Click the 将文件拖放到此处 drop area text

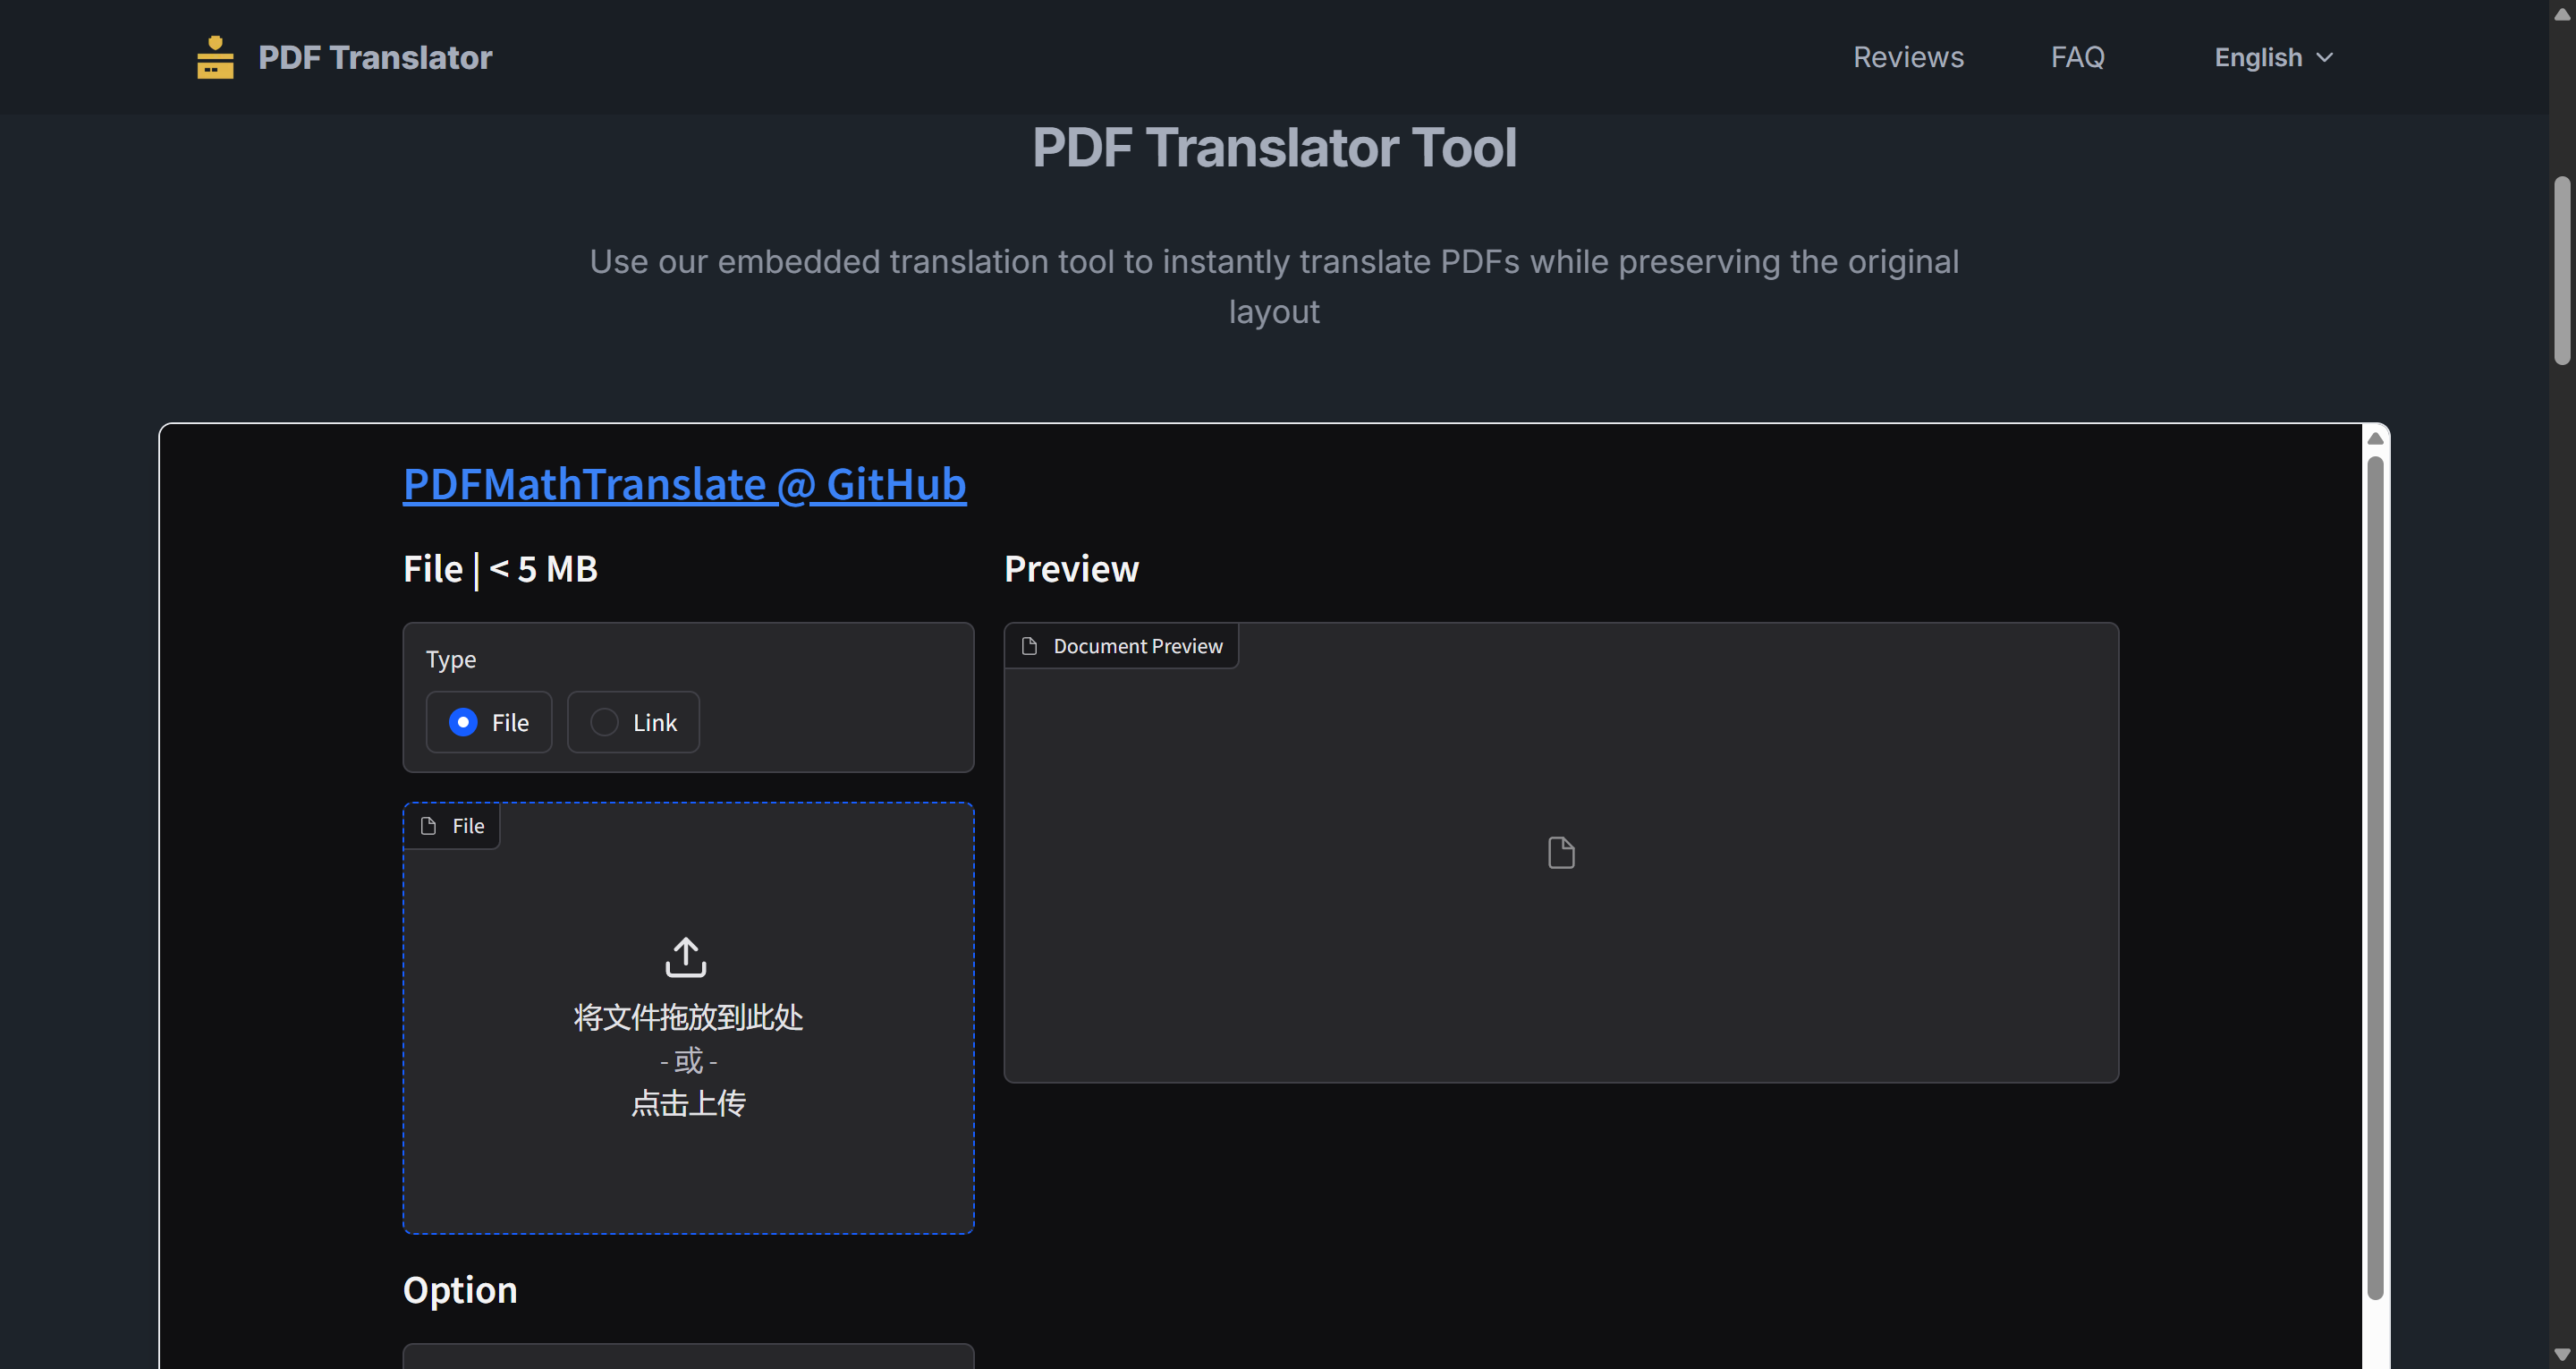688,1016
